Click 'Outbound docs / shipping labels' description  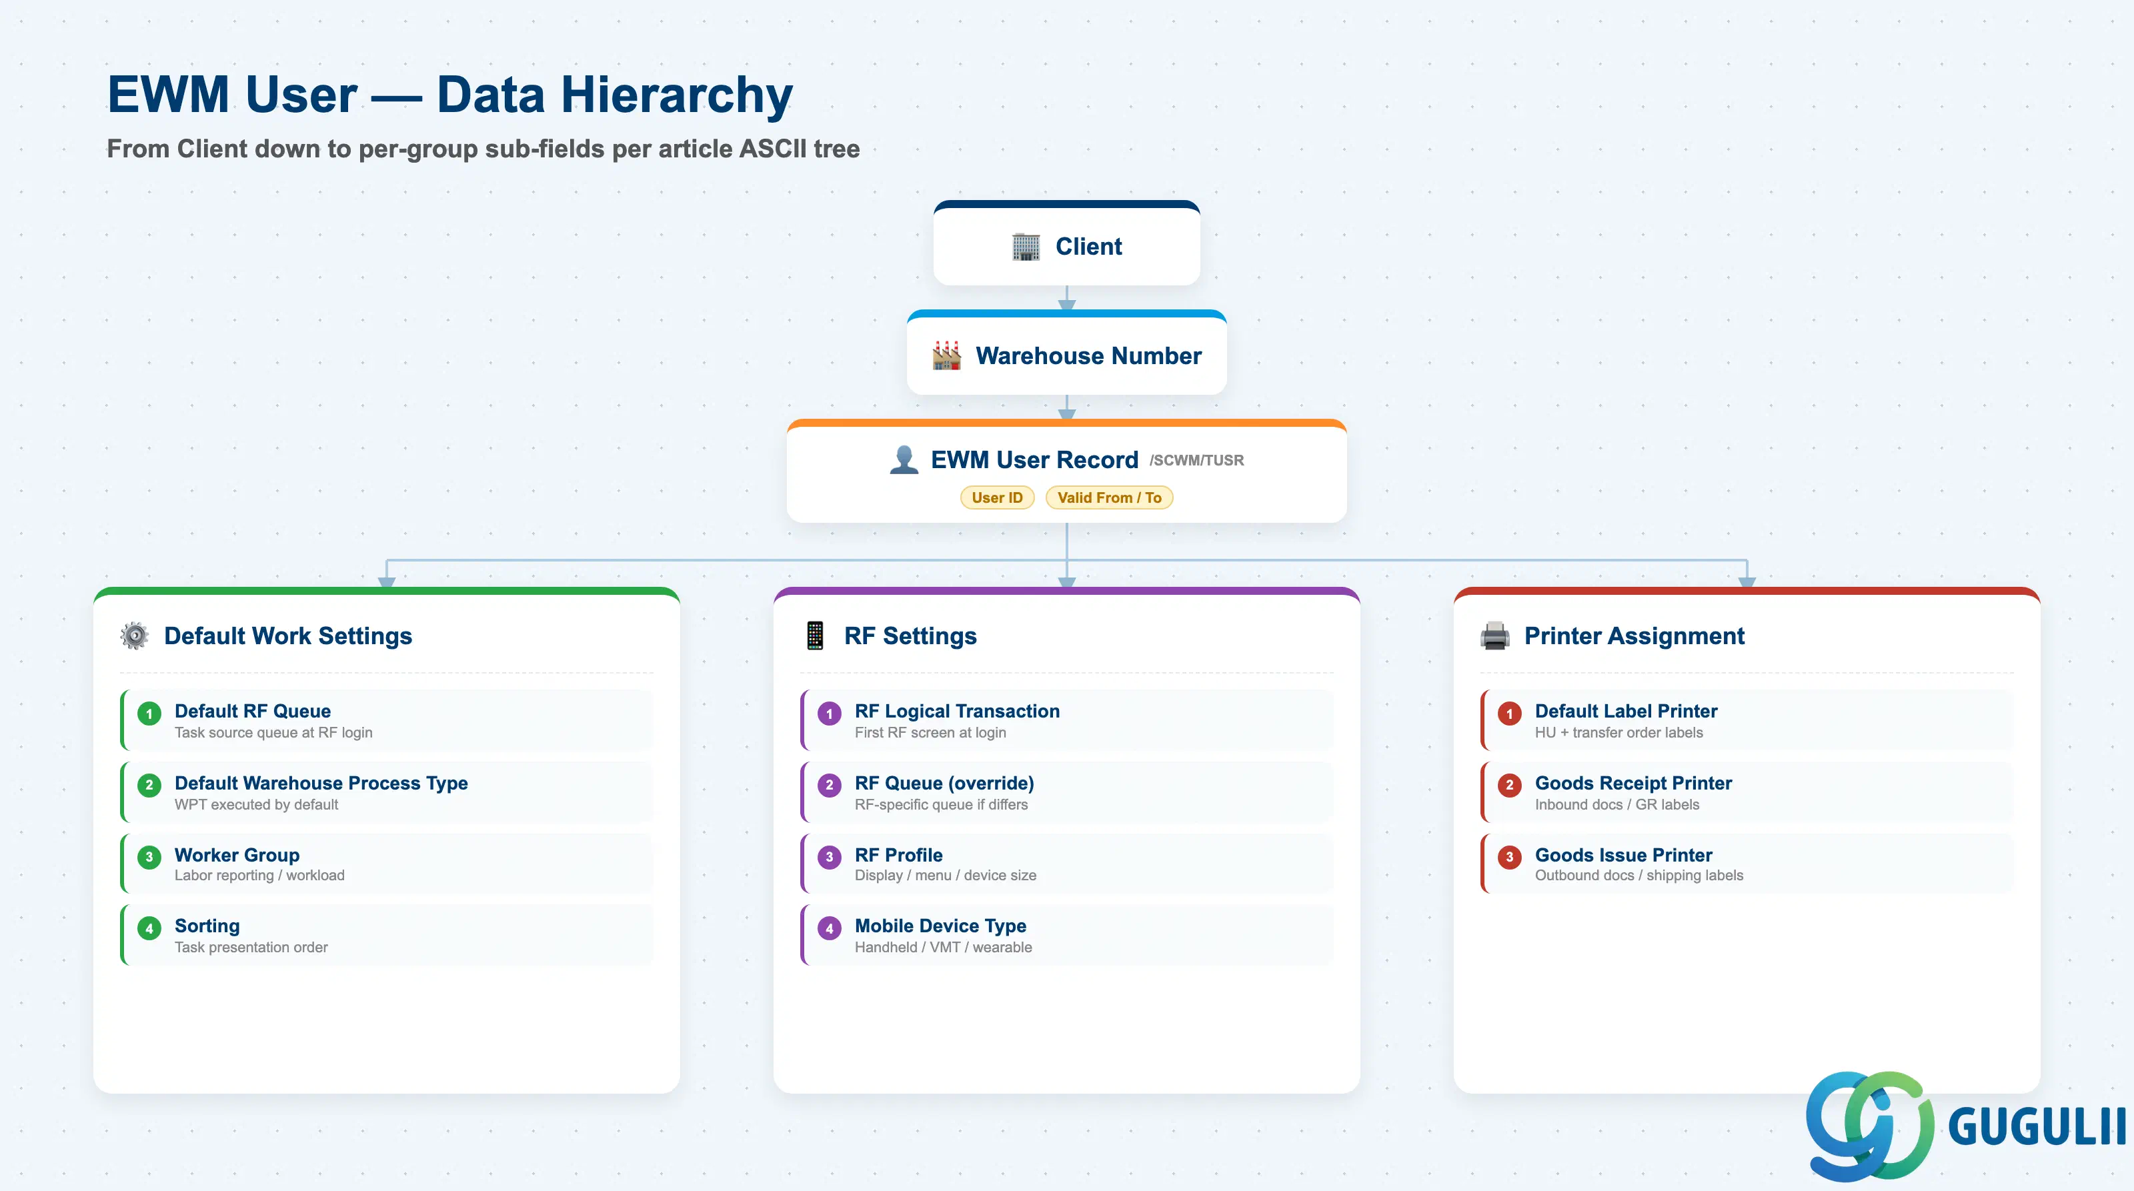[1639, 876]
